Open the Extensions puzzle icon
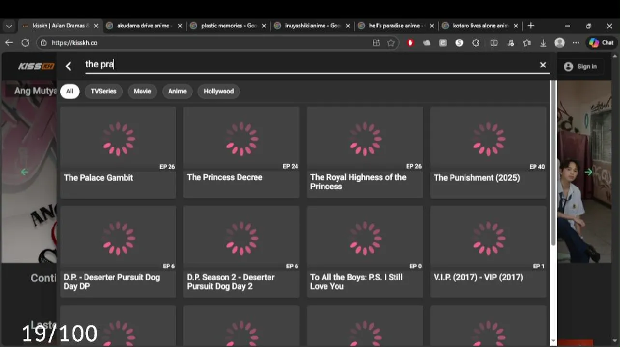620x347 pixels. [x=476, y=43]
